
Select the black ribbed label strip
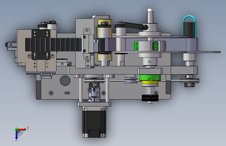click(53, 44)
